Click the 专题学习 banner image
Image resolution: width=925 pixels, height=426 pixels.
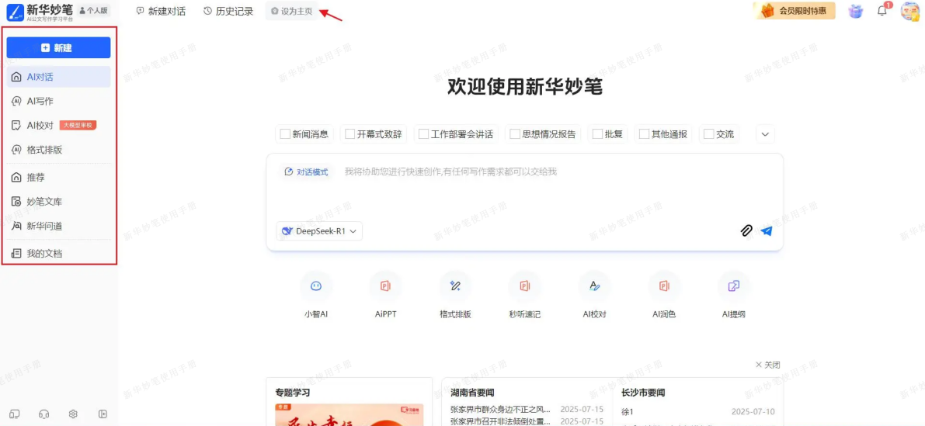click(349, 415)
